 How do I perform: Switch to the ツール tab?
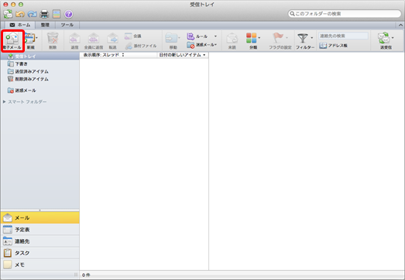pos(67,25)
